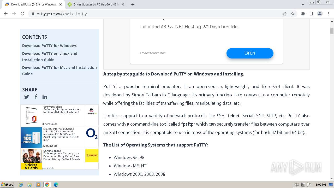Open File Explorer from taskbar
Image resolution: width=334 pixels, height=188 pixels.
coord(29,185)
